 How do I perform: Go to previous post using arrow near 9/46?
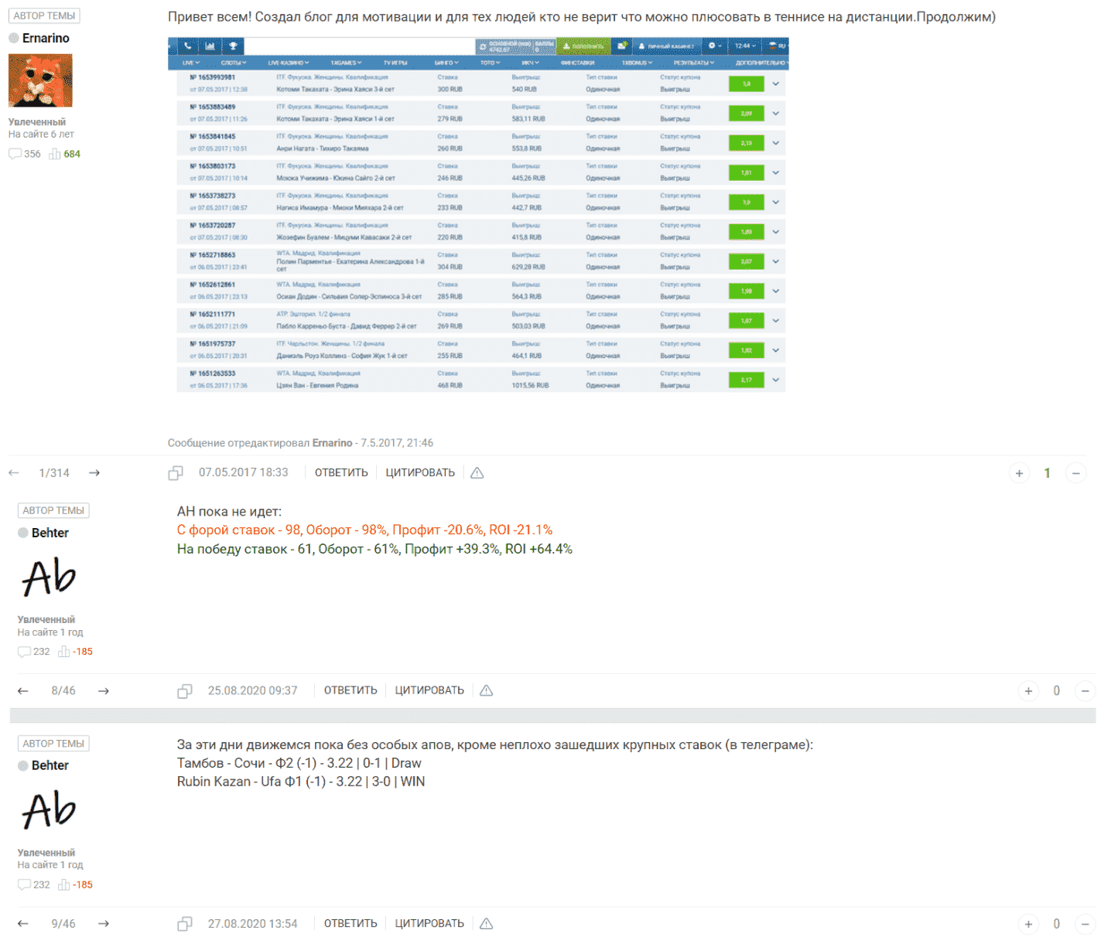23,924
